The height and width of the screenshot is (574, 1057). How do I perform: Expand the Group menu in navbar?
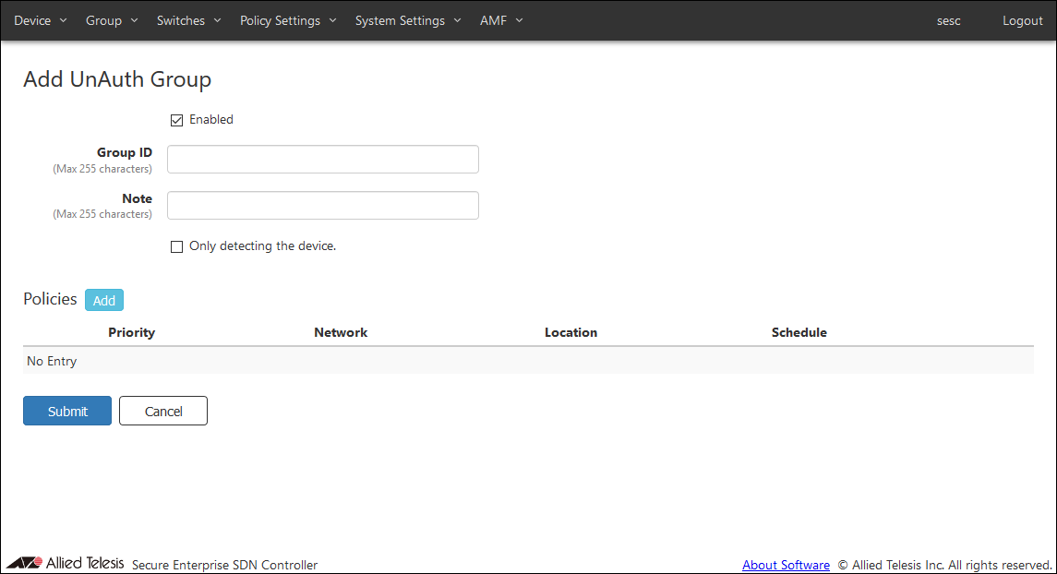click(111, 20)
